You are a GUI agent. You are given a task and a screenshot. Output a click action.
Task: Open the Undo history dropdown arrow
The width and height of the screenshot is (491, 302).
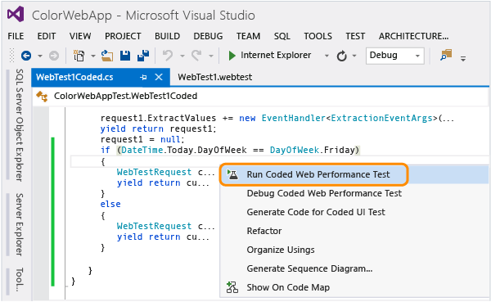[182, 56]
